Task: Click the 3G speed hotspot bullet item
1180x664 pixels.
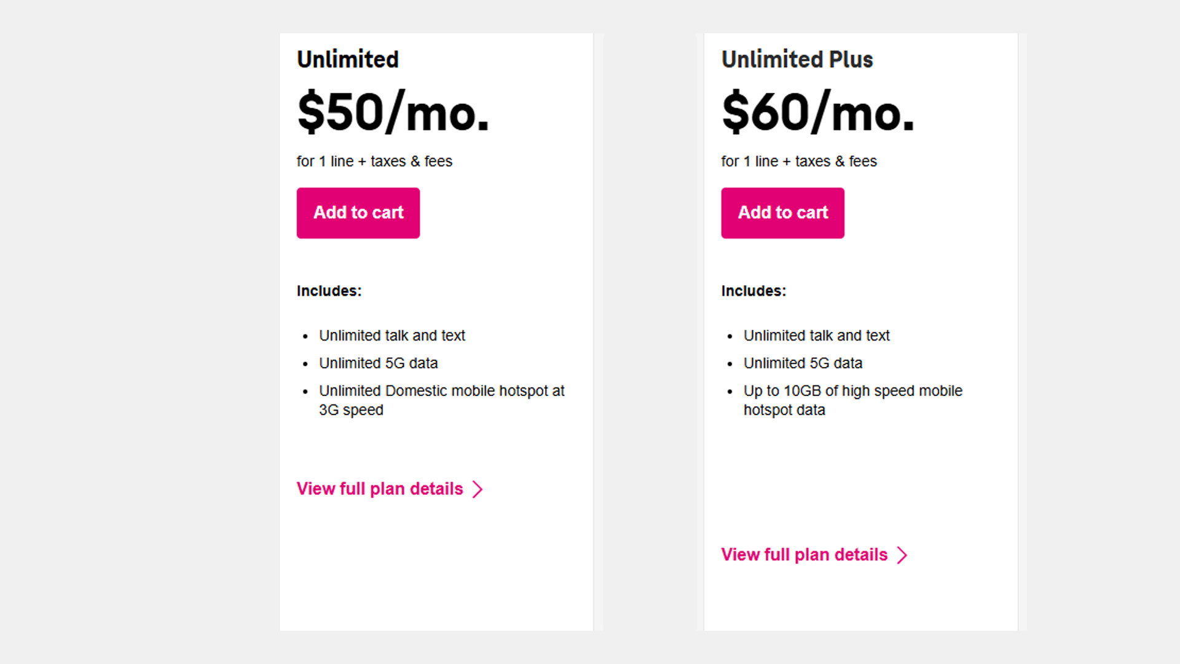Action: (x=441, y=400)
